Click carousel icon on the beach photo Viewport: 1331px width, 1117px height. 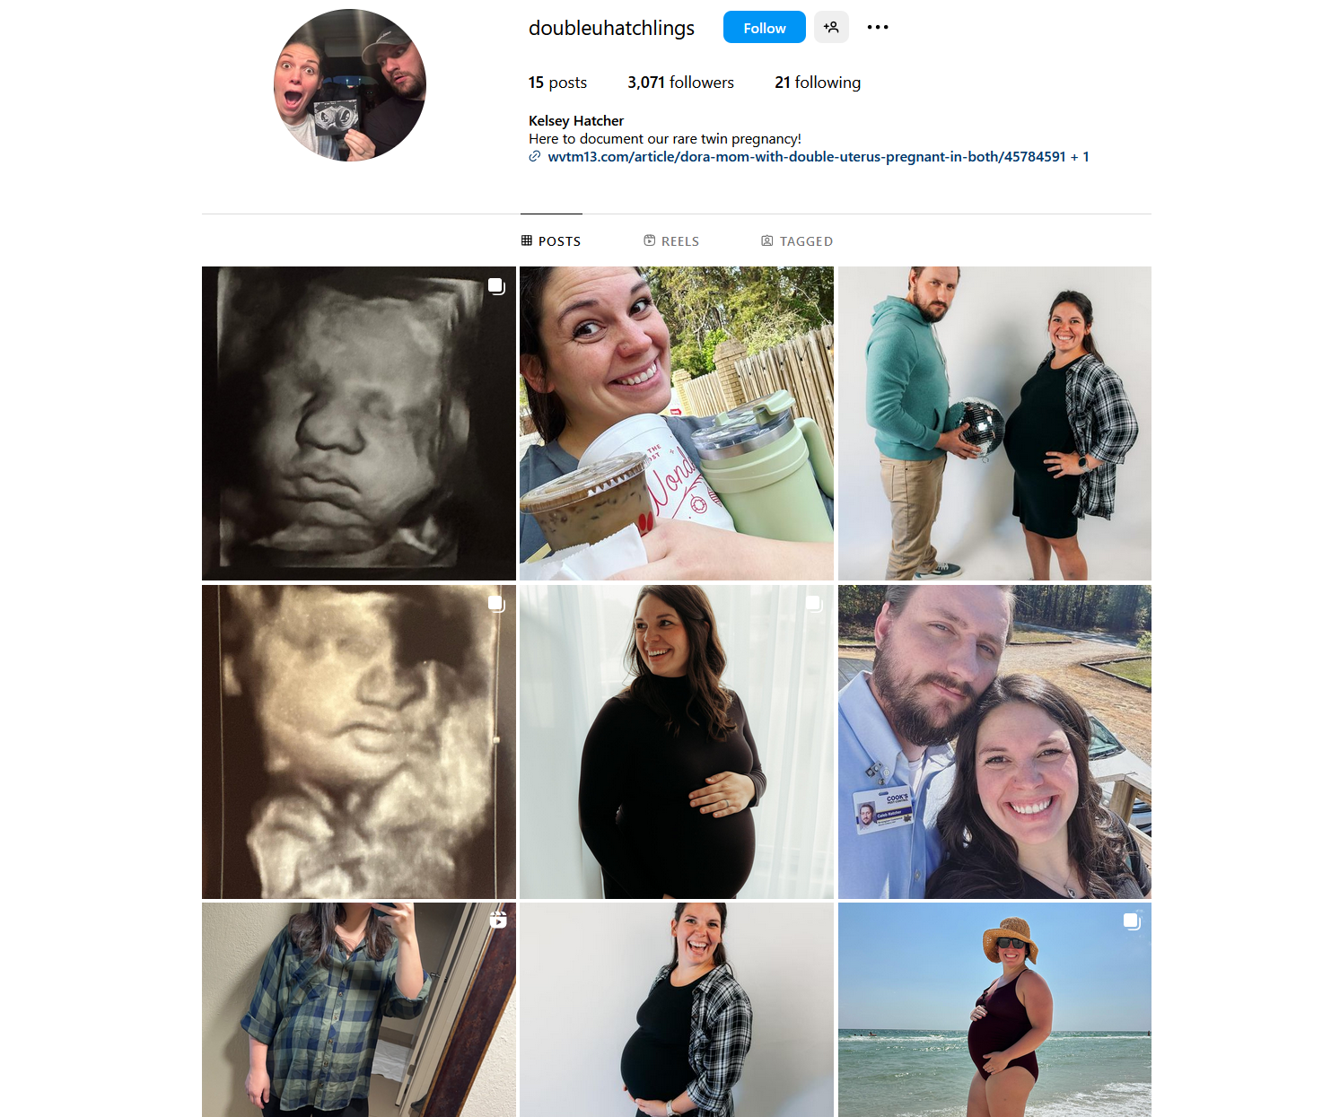point(1133,921)
